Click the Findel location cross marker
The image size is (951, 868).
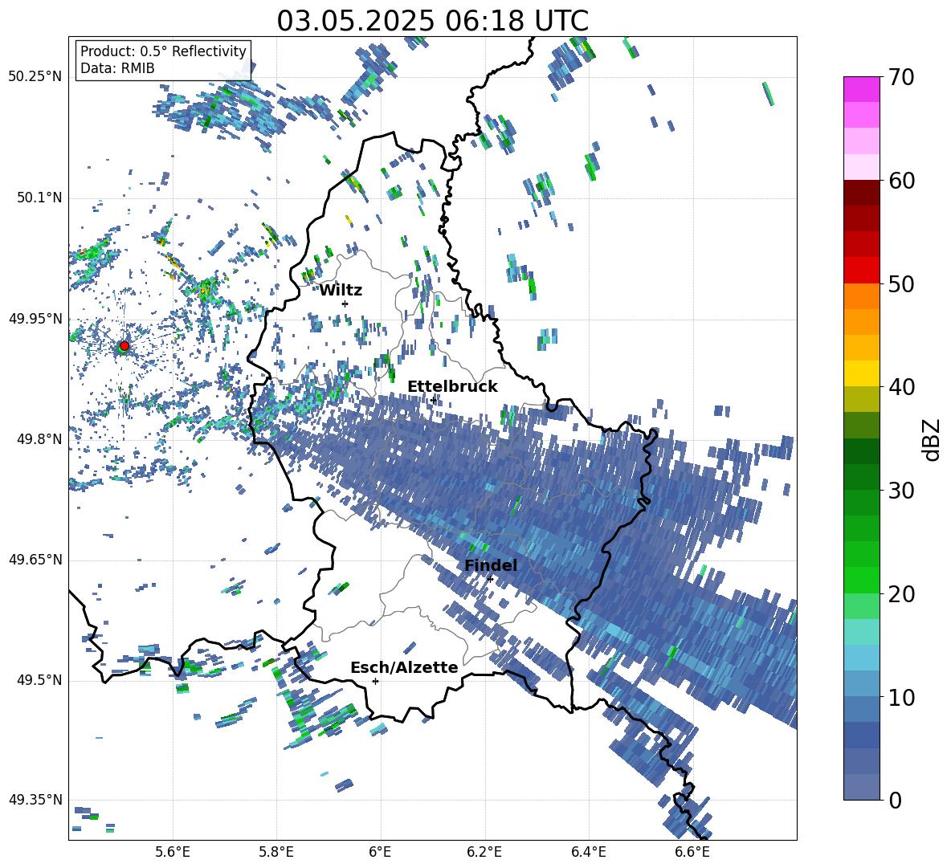pyautogui.click(x=490, y=580)
